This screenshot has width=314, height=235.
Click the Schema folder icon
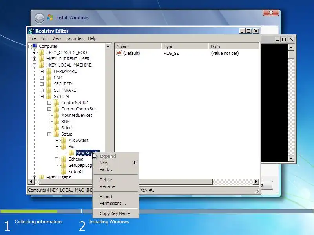coord(64,159)
